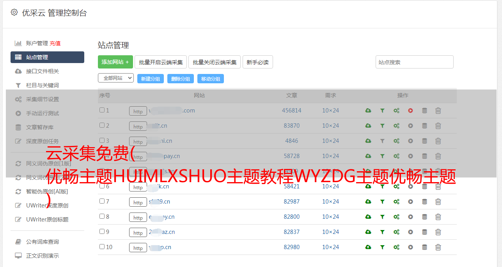Open the 新手必读 guide button

[258, 62]
